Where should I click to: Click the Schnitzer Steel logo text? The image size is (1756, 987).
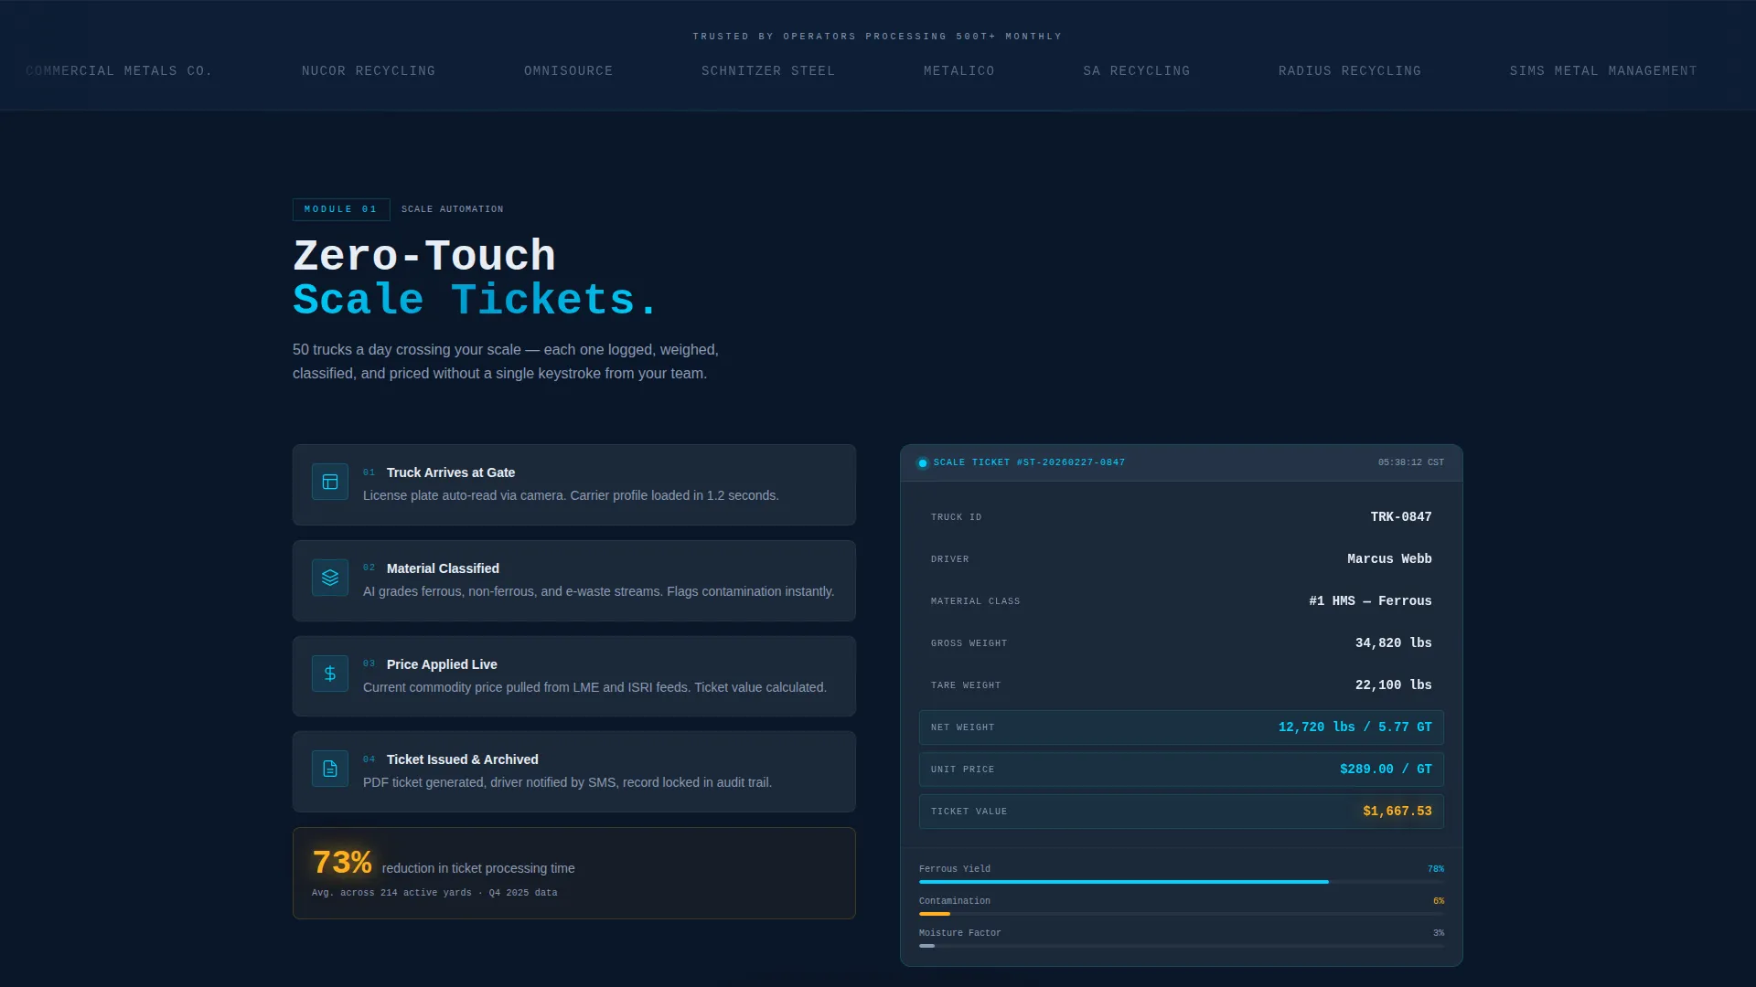pos(768,71)
